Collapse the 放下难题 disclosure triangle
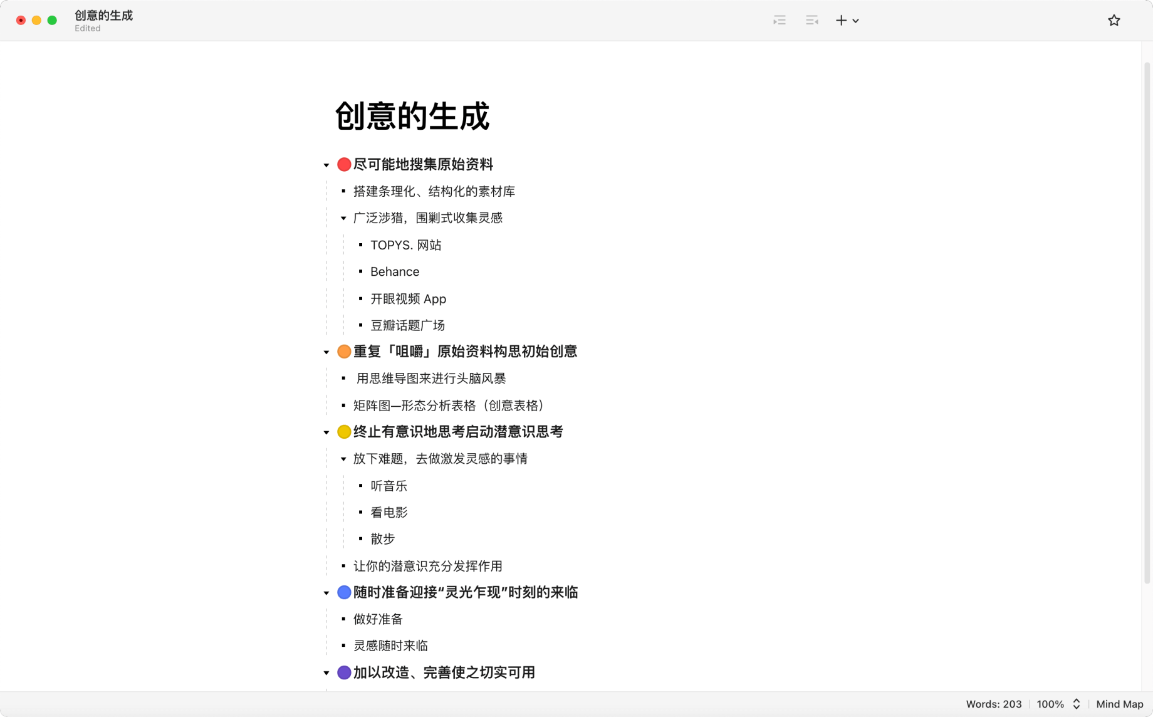This screenshot has height=717, width=1153. pyautogui.click(x=343, y=459)
